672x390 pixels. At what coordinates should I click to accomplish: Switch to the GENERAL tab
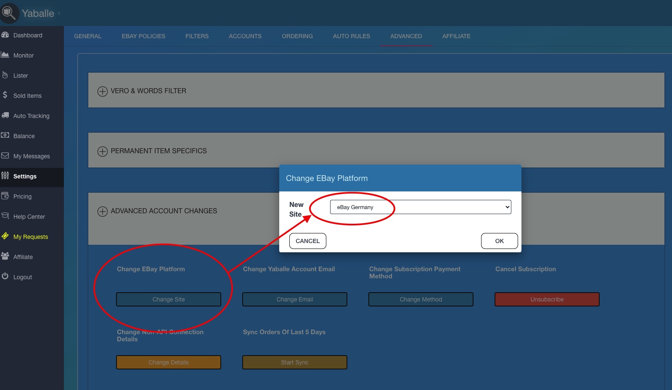pyautogui.click(x=88, y=36)
